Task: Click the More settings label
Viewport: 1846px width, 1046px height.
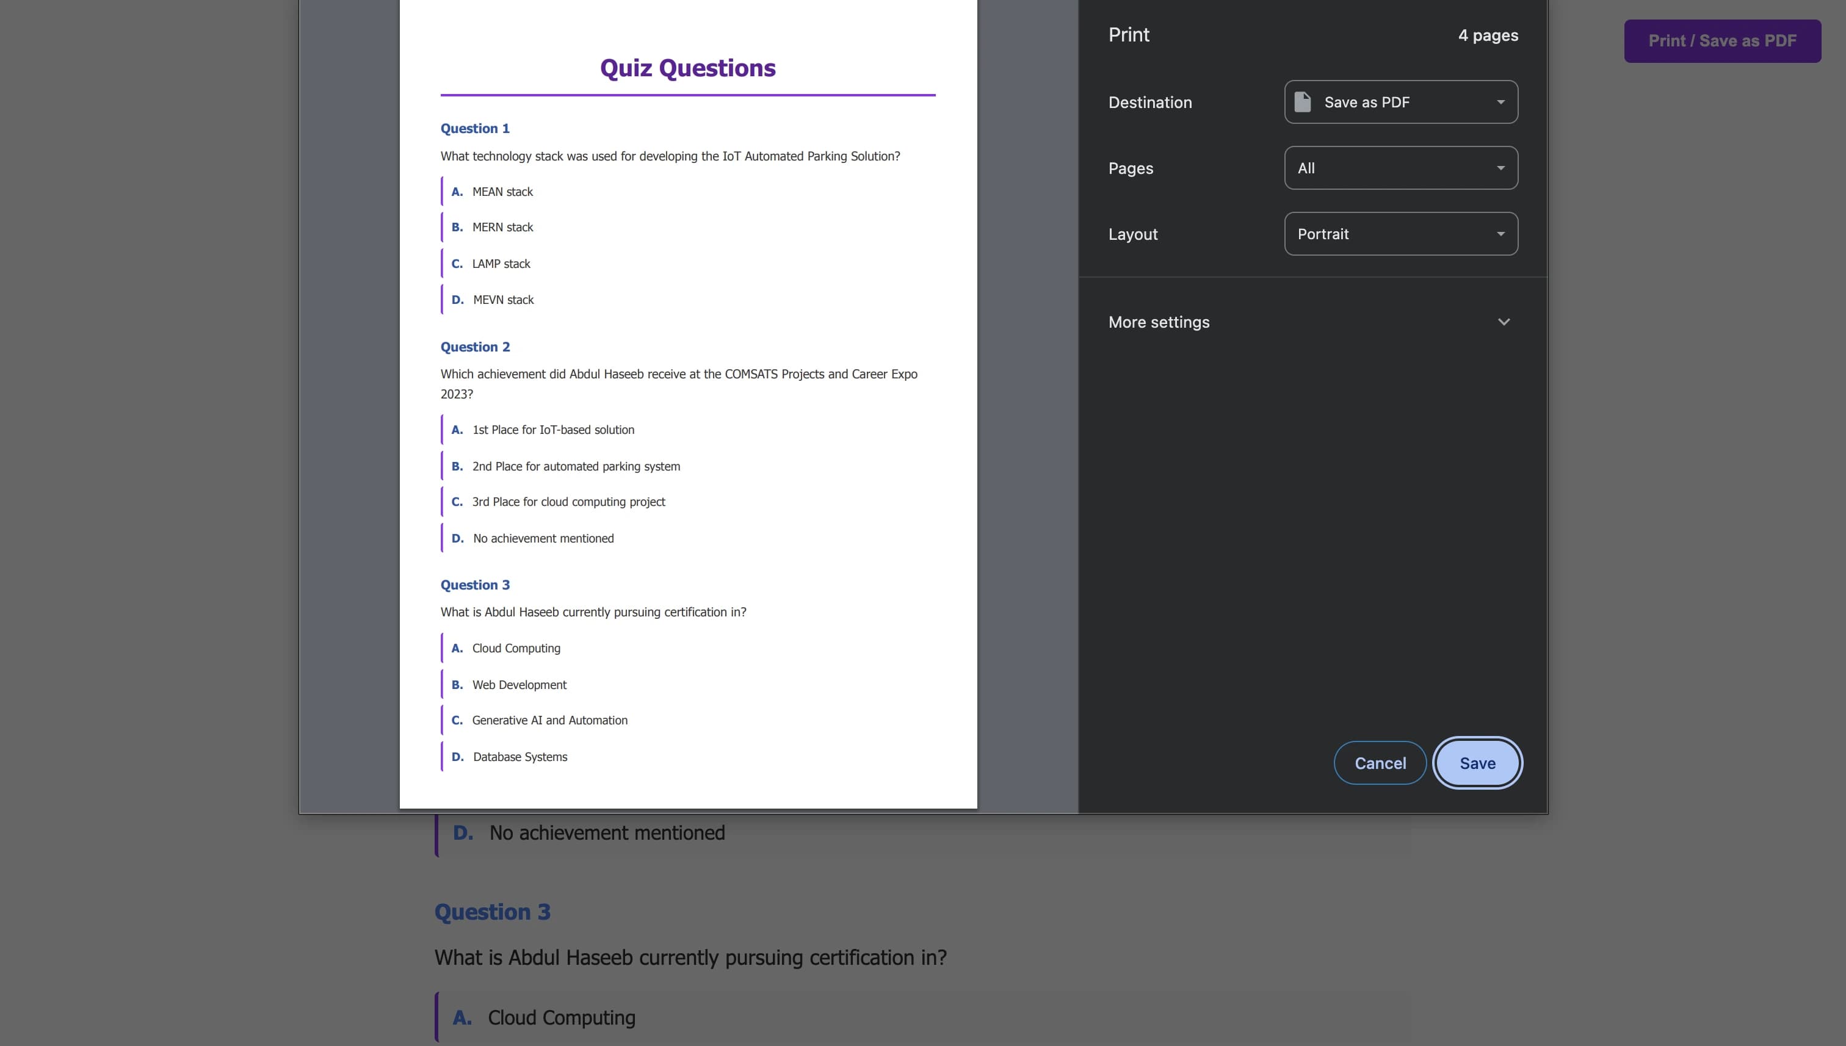Action: (x=1159, y=322)
